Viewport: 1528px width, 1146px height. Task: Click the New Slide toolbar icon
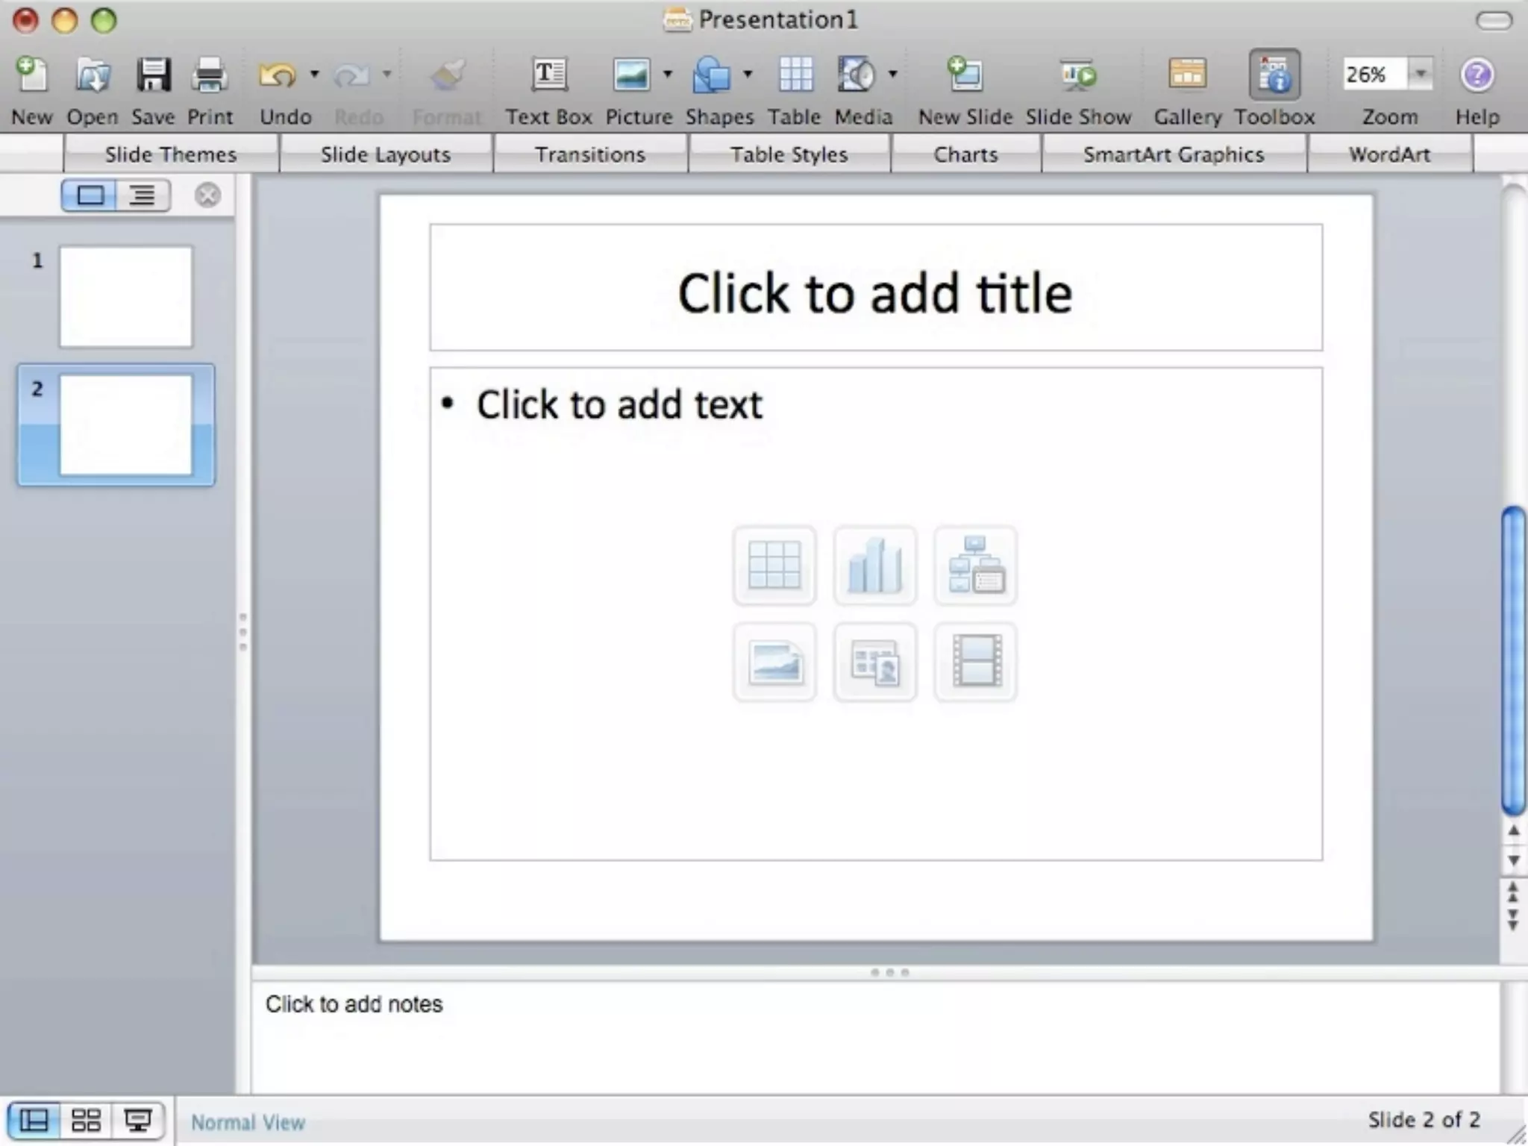click(965, 75)
